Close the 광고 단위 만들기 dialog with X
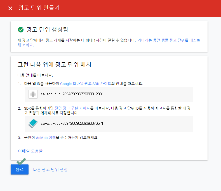This screenshot has height=191, width=221. (x=10, y=8)
